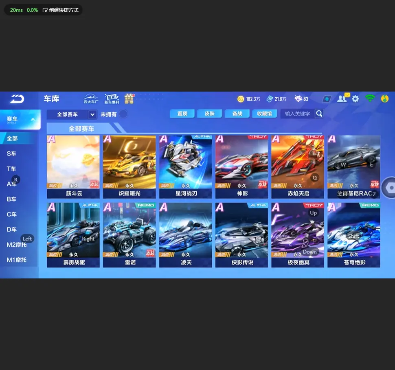Viewport: 395px width, 370px height.
Task: Click the 车库 page title
Action: [x=51, y=99]
